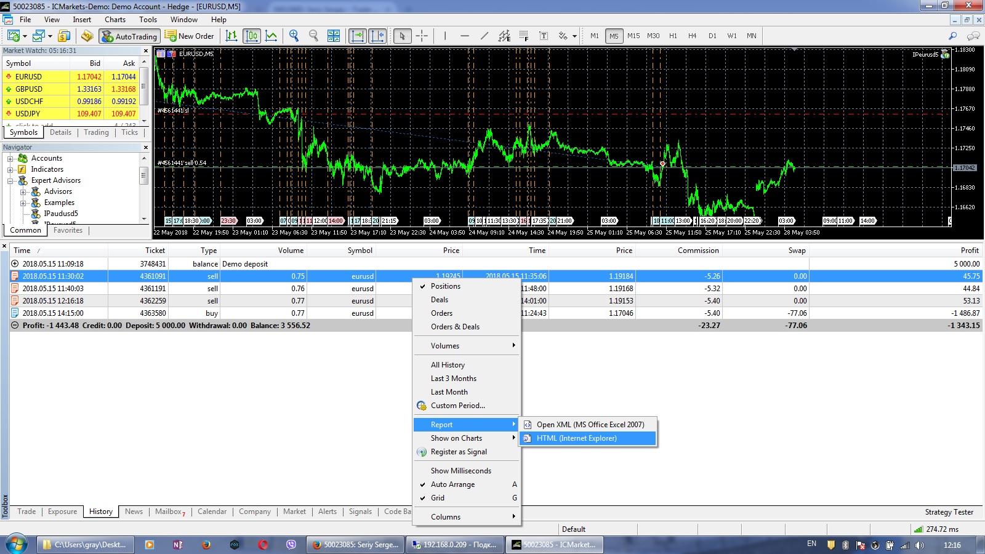Expand the Columns submenu

[x=467, y=517]
